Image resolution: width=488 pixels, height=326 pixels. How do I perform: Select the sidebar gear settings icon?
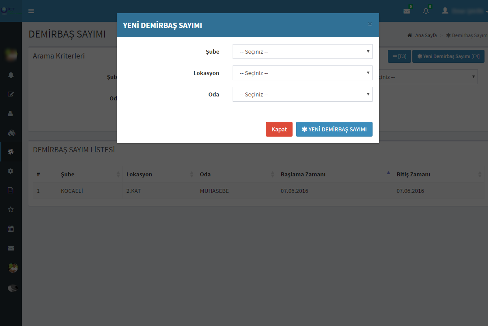tap(11, 171)
